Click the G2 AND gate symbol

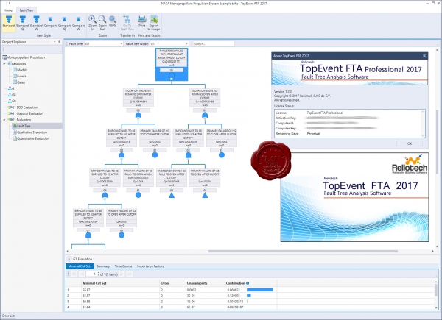point(138,115)
